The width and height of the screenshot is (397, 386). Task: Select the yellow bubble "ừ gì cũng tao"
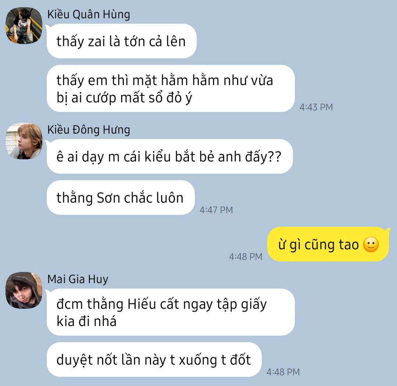328,244
